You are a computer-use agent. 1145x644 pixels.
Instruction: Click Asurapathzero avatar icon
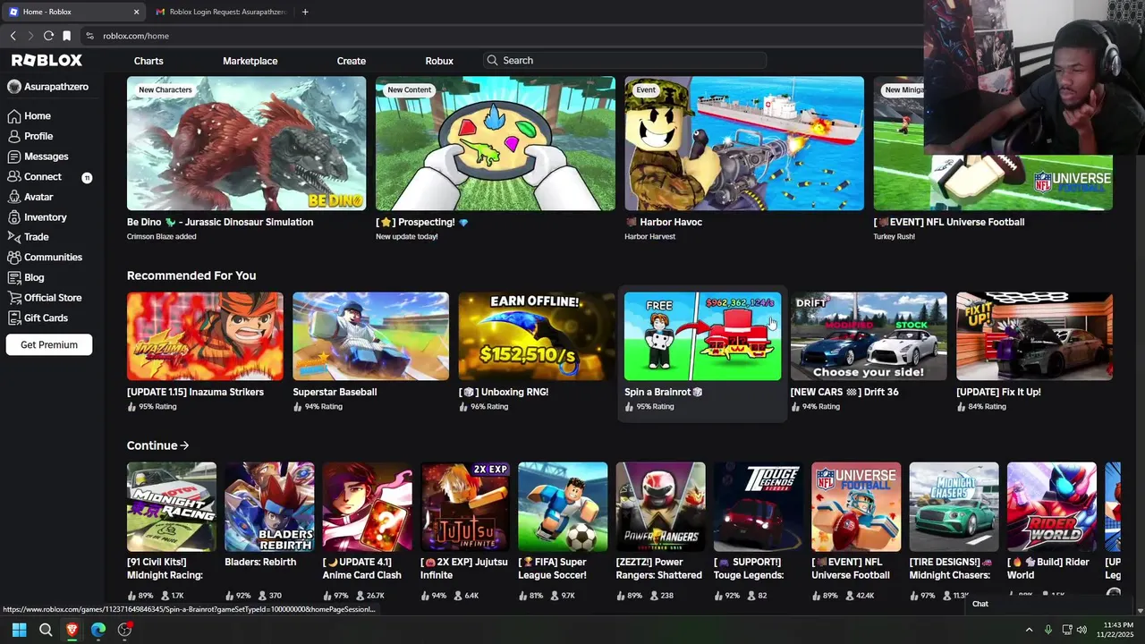(x=14, y=87)
